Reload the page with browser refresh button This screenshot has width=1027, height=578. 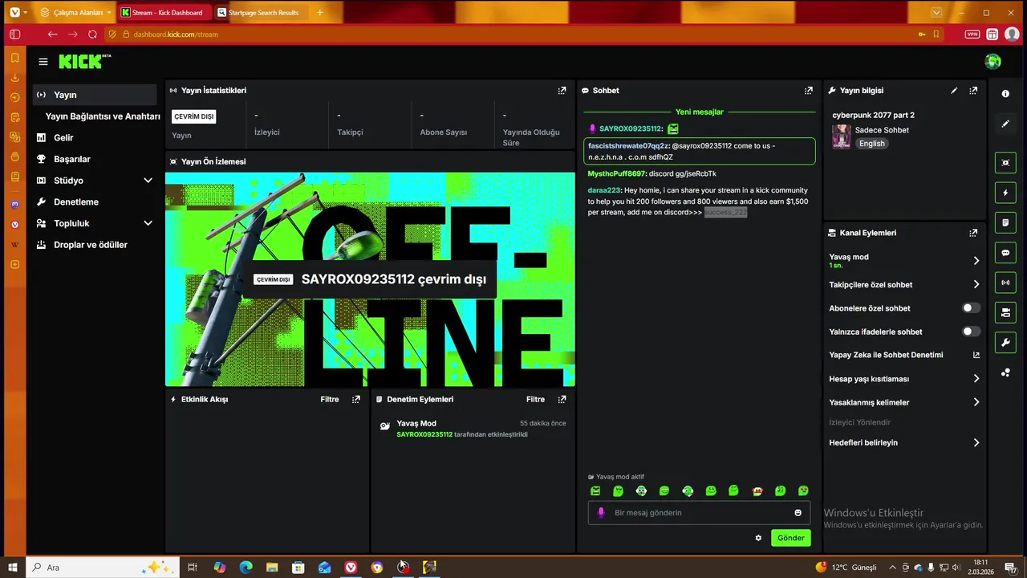(93, 35)
